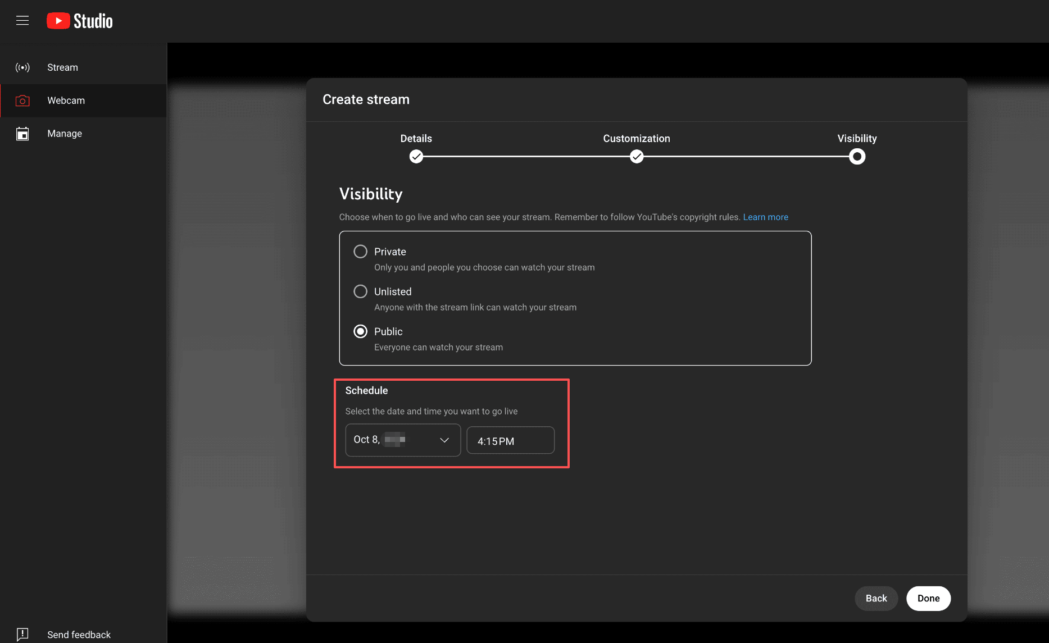The width and height of the screenshot is (1049, 643).
Task: Click the date dropdown chevron arrow
Action: [x=444, y=440]
